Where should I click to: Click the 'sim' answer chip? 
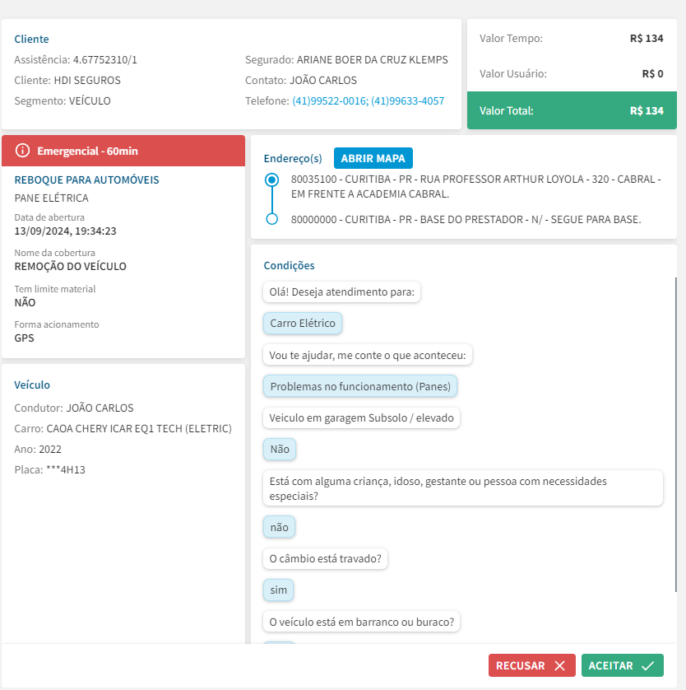click(x=279, y=590)
